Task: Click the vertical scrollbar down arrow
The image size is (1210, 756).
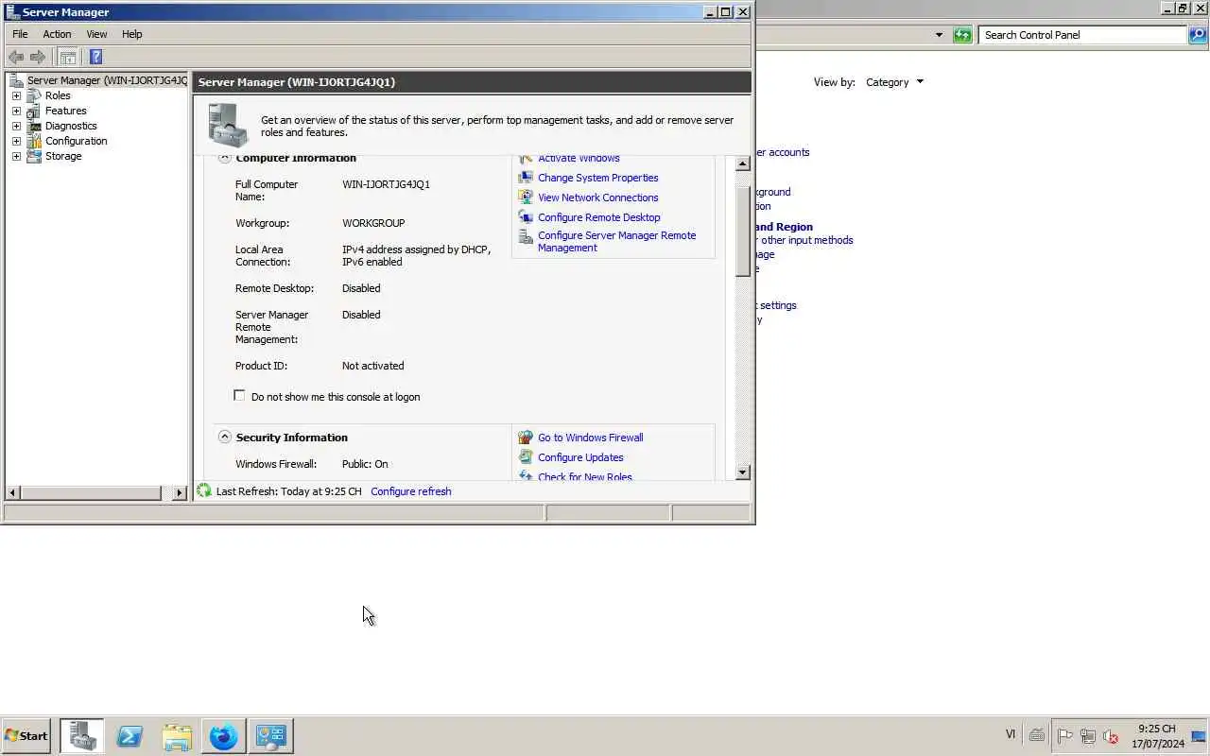Action: (x=742, y=472)
